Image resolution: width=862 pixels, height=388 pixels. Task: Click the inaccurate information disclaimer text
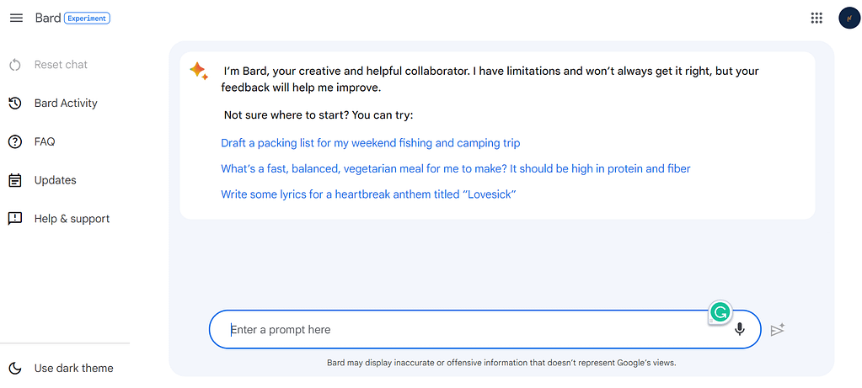501,363
